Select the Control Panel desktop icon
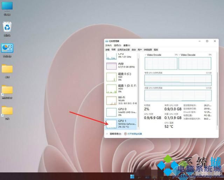The image size is (224, 180). (x=7, y=51)
